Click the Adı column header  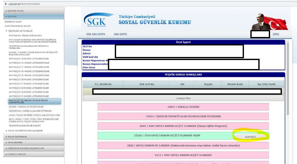pos(182,84)
